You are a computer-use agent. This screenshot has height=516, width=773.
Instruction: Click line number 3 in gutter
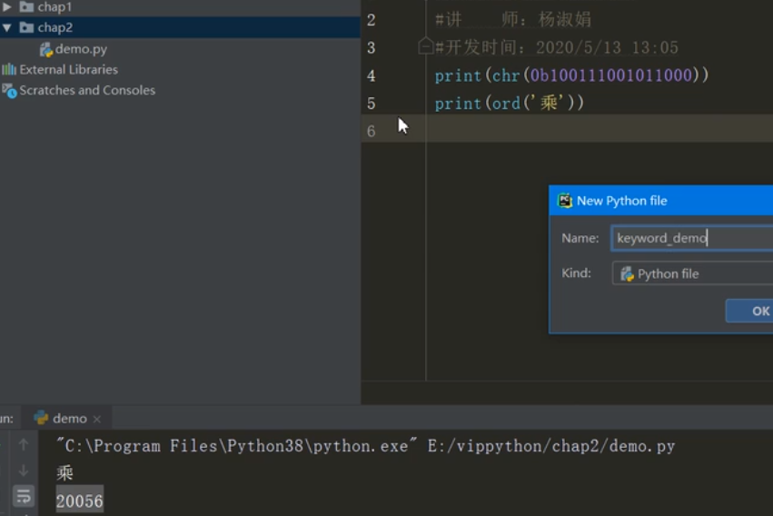point(372,48)
